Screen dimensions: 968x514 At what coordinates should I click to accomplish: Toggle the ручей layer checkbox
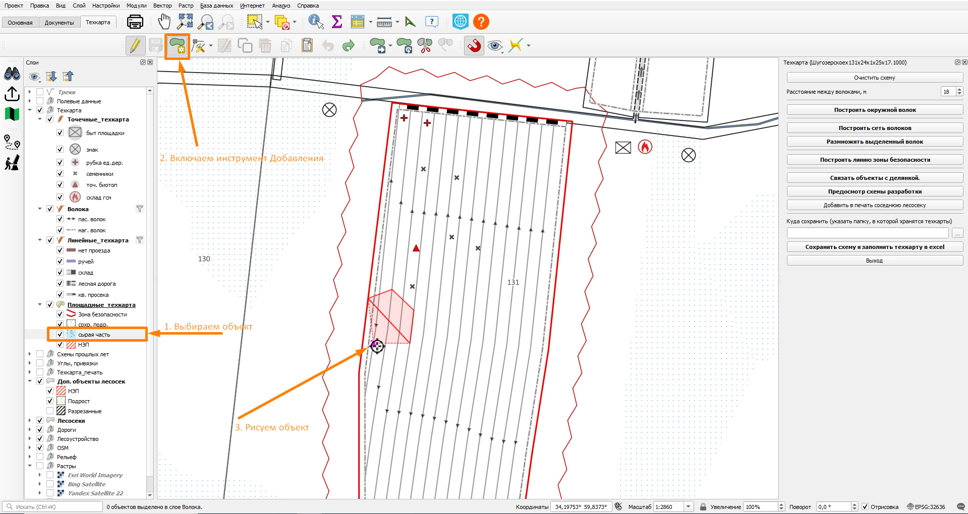point(60,261)
